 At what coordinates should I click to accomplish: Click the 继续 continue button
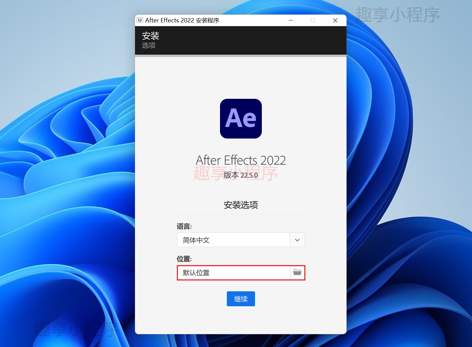pos(241,299)
